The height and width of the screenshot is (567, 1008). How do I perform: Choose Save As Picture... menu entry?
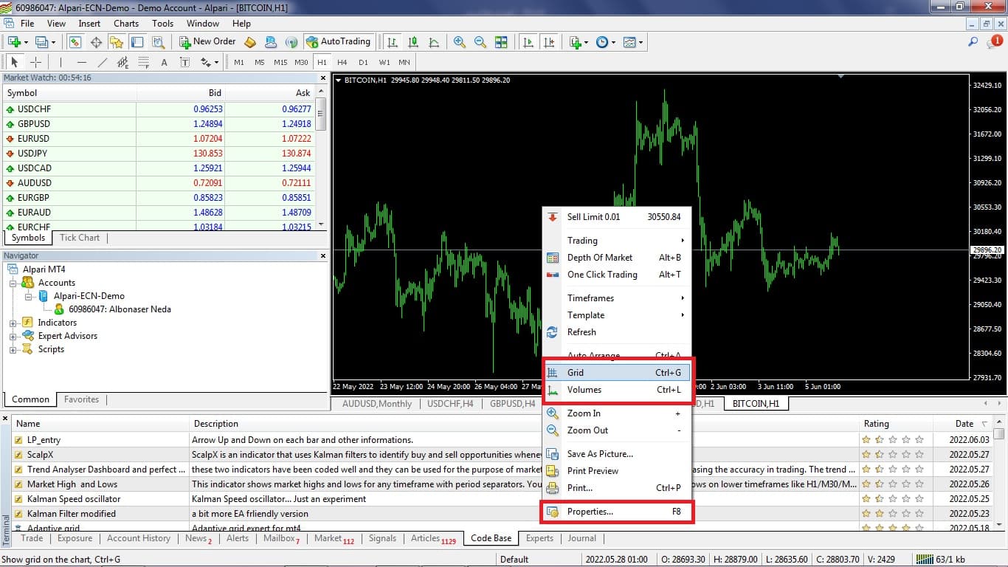617,454
